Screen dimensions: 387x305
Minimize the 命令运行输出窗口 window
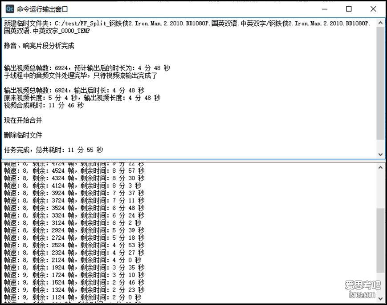tap(325, 9)
